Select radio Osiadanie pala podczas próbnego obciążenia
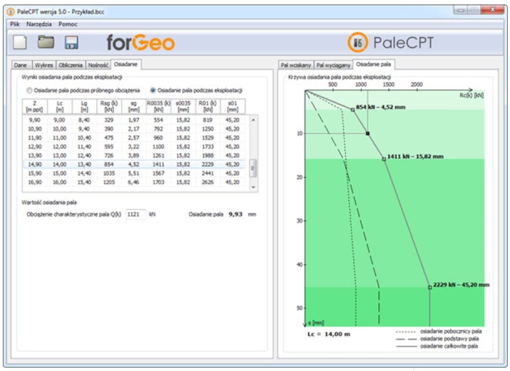 tap(30, 90)
